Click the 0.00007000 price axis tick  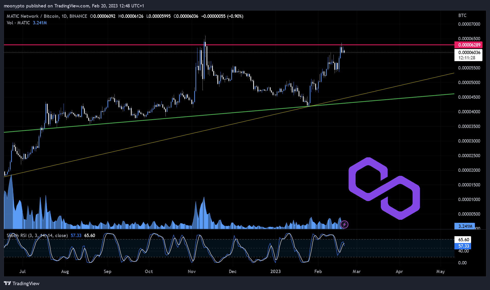coord(469,24)
